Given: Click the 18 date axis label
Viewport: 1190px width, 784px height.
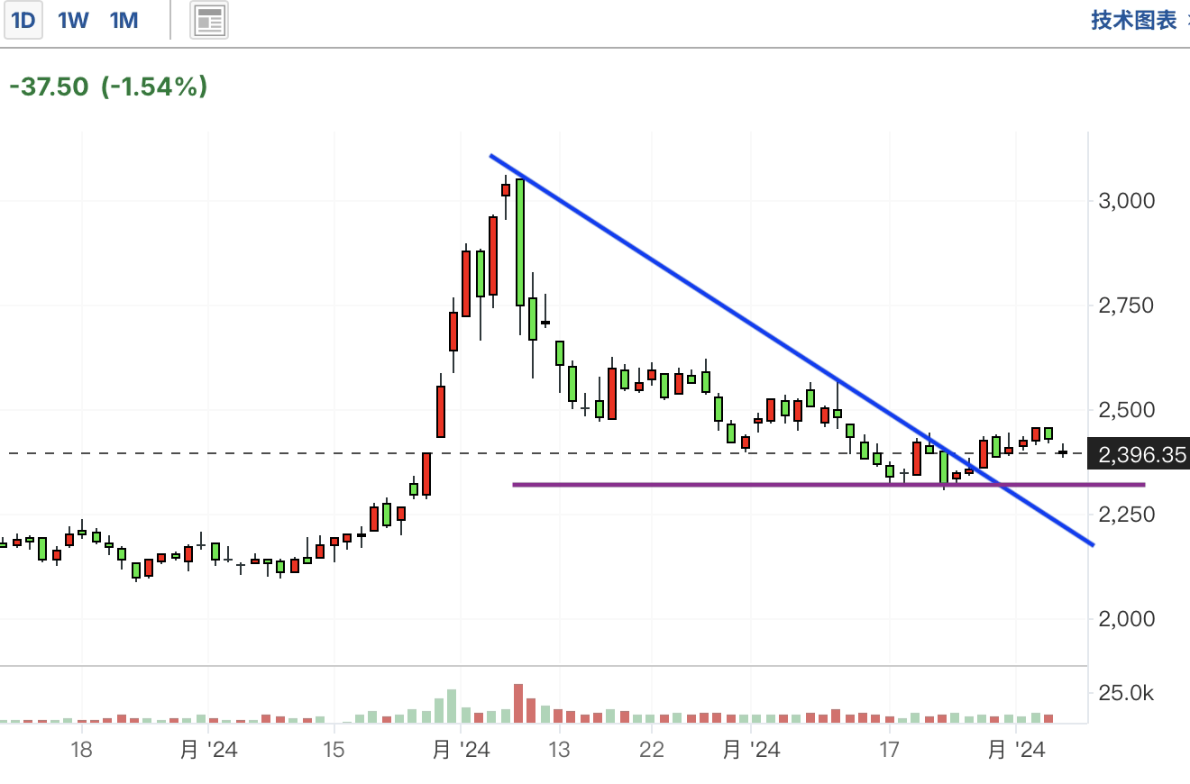Looking at the screenshot, I should pyautogui.click(x=81, y=750).
